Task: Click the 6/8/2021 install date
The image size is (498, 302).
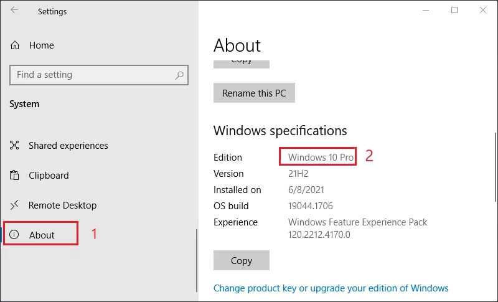Action: coord(306,190)
